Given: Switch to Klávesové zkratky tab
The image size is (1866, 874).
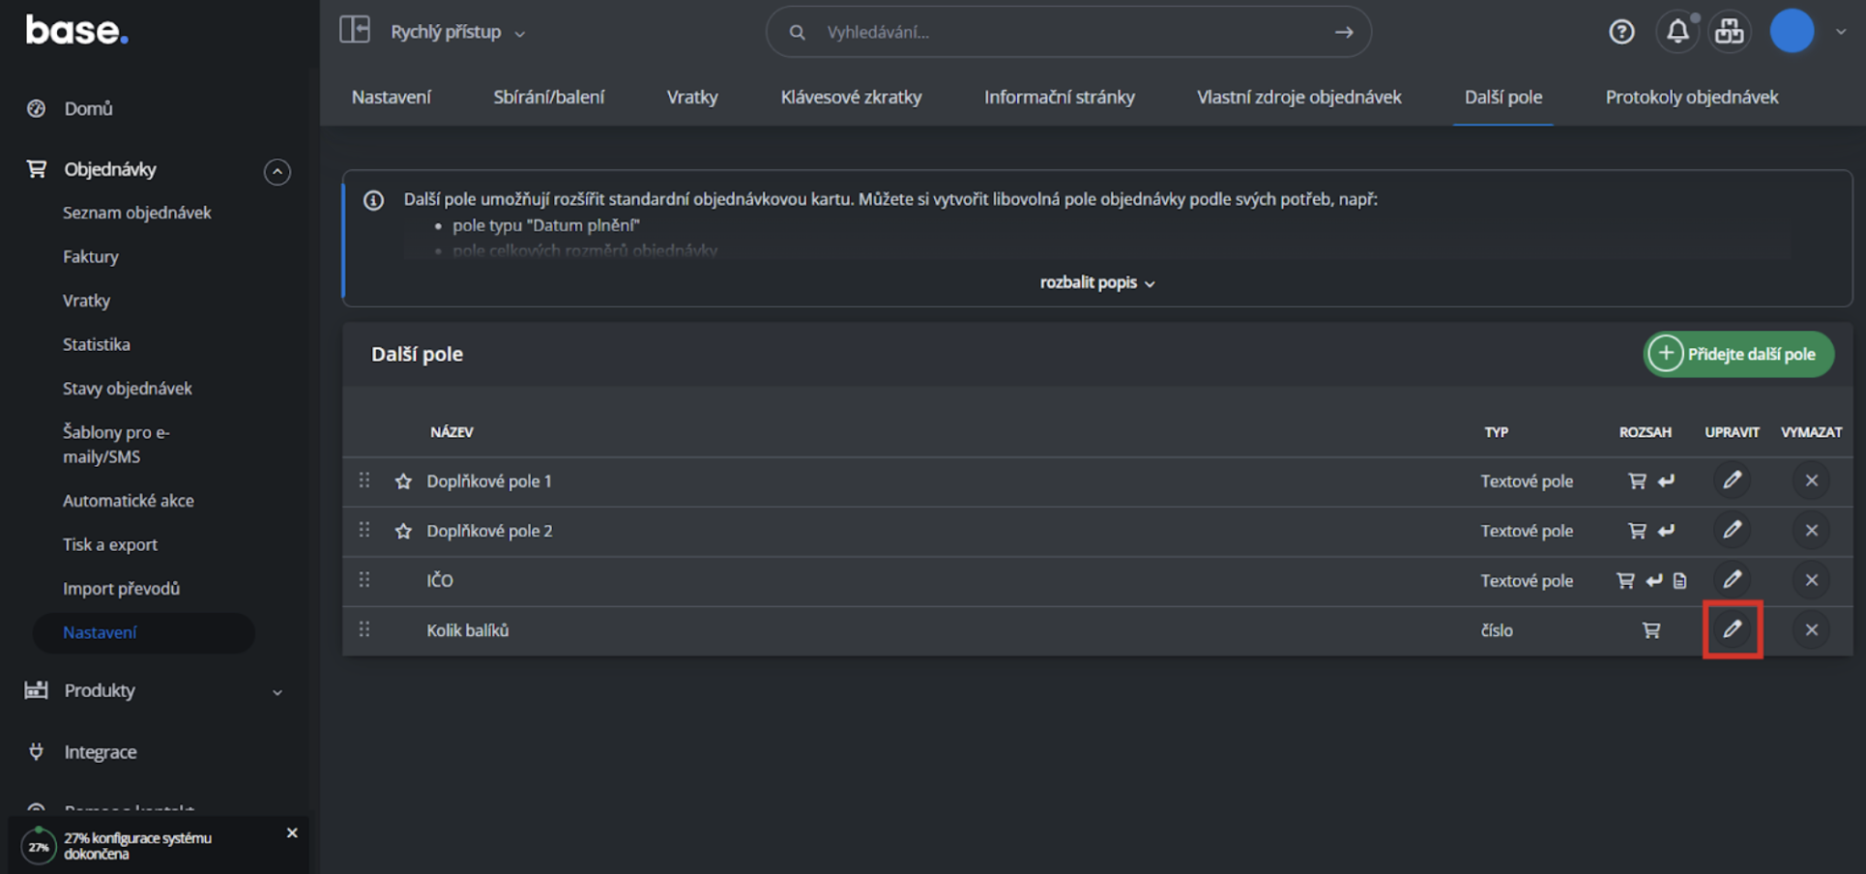Looking at the screenshot, I should click(851, 97).
